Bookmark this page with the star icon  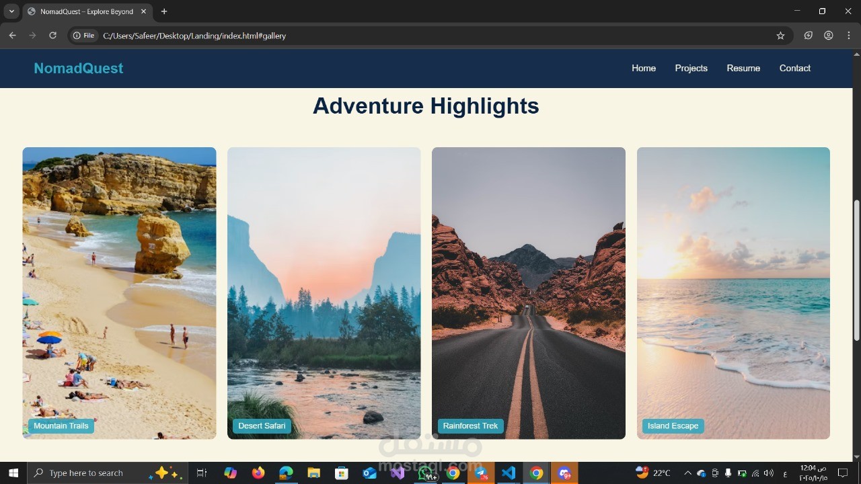[x=780, y=36]
